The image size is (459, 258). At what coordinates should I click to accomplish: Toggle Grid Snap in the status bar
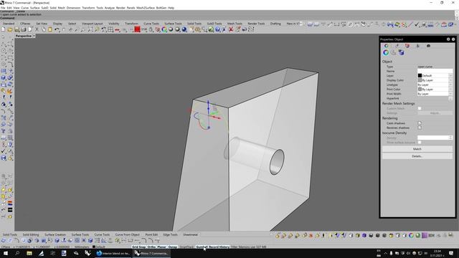point(138,247)
